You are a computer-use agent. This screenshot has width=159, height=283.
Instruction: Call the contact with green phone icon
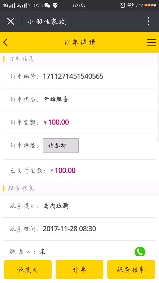(x=140, y=251)
